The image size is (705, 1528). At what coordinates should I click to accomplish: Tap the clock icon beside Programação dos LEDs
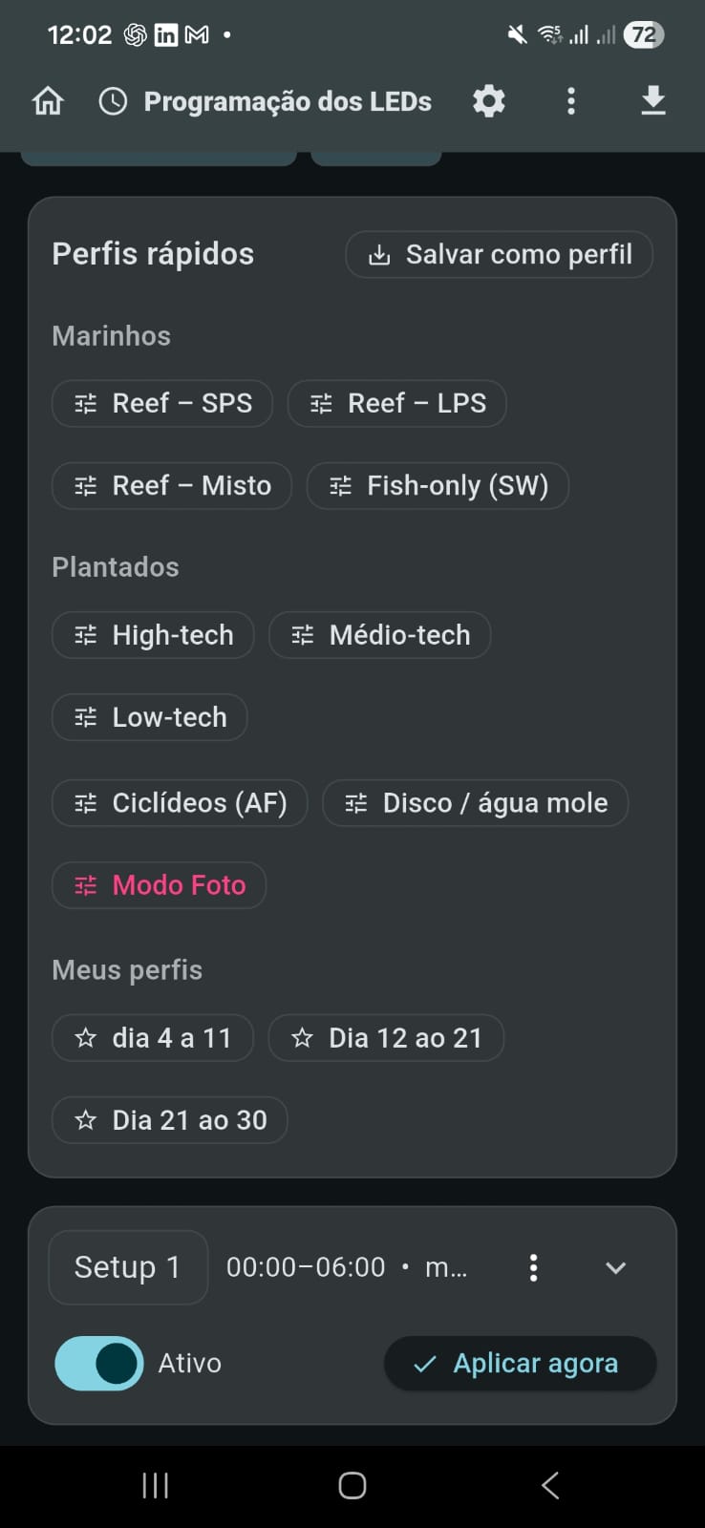(x=113, y=101)
